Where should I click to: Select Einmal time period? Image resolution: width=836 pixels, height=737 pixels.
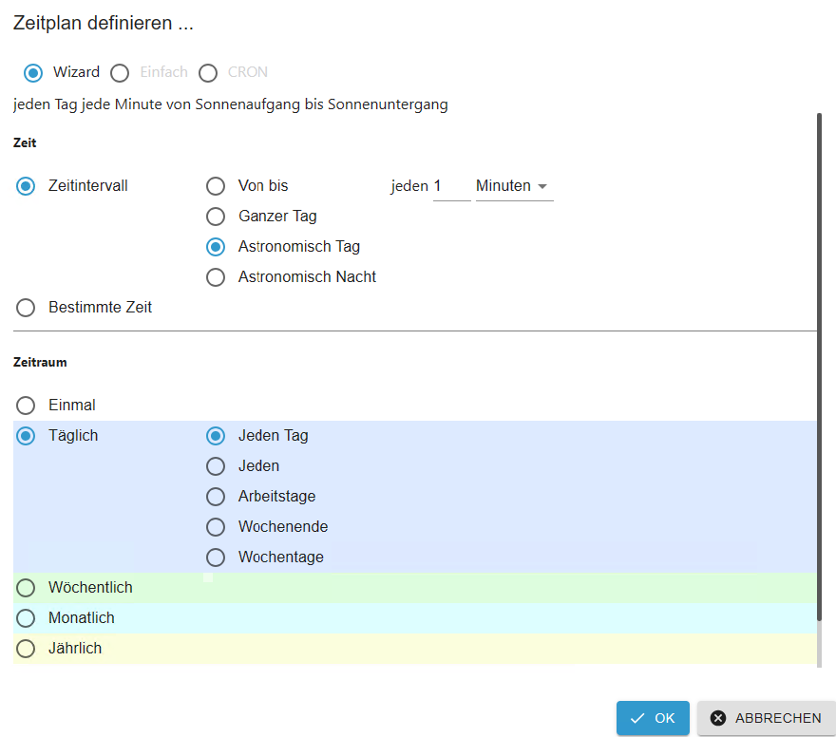(x=27, y=406)
